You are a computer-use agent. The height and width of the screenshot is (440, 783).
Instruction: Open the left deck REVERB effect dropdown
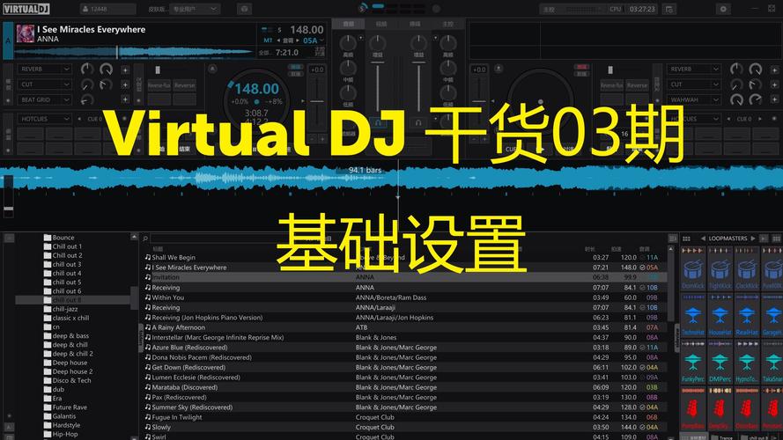click(x=44, y=69)
